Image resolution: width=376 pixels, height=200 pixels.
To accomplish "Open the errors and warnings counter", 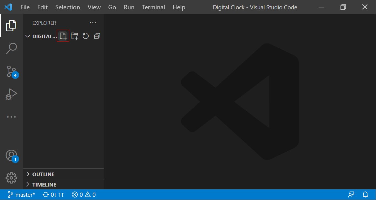I will pos(84,195).
